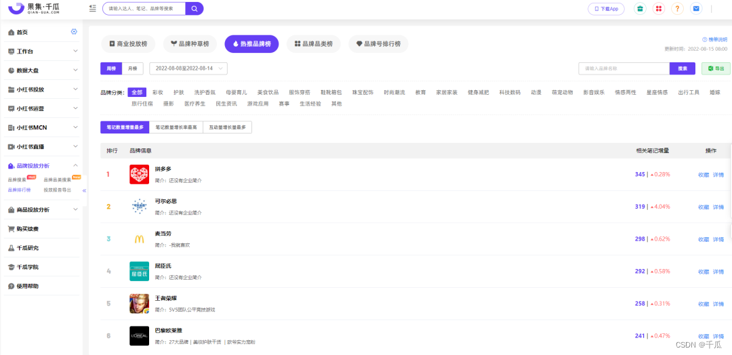Expand the 数据大盘 sidebar menu
The image size is (732, 355).
pos(43,70)
